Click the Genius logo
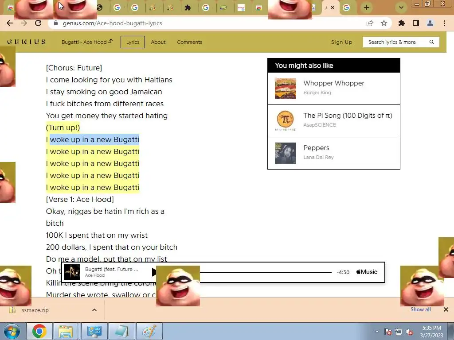Image resolution: width=454 pixels, height=340 pixels. 26,42
